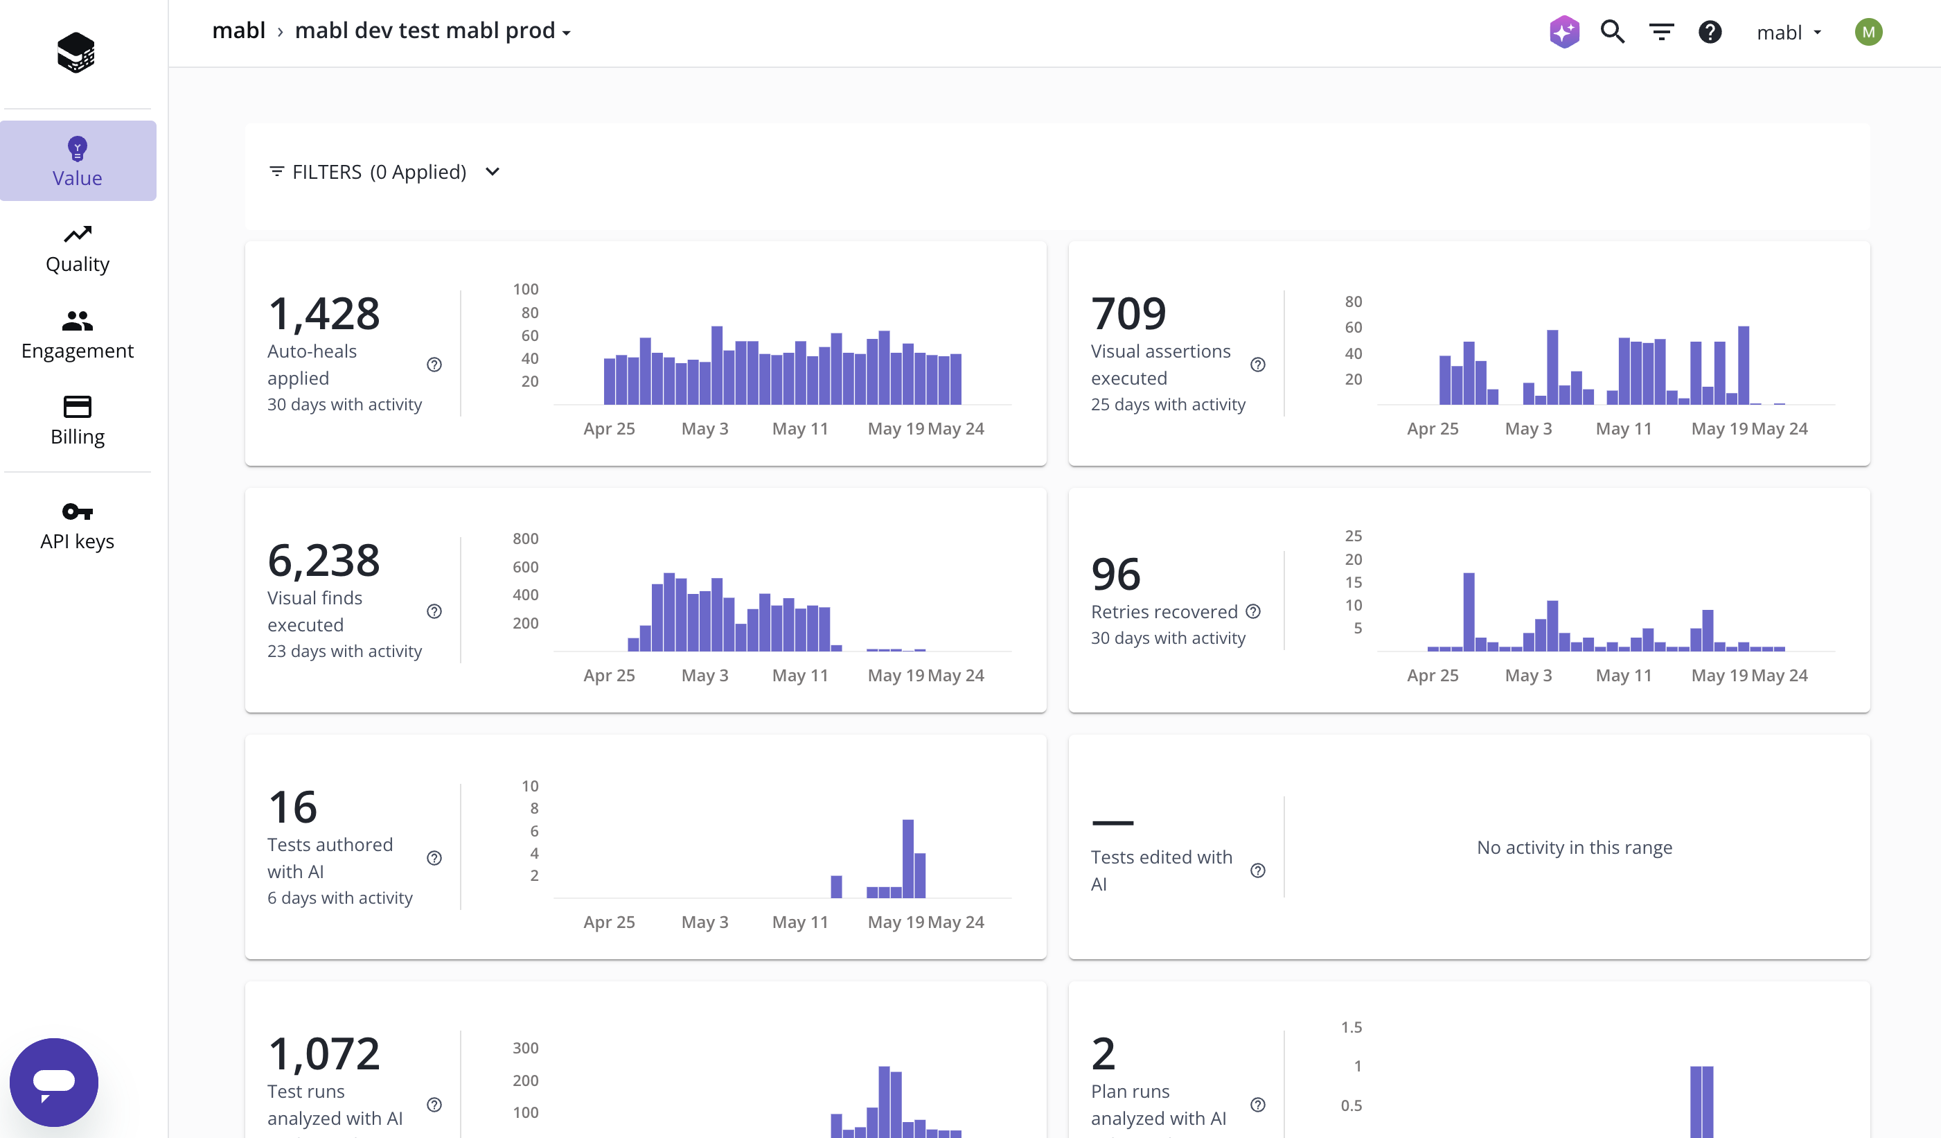
Task: Click the Auto-heals applied bar chart
Action: click(x=783, y=365)
